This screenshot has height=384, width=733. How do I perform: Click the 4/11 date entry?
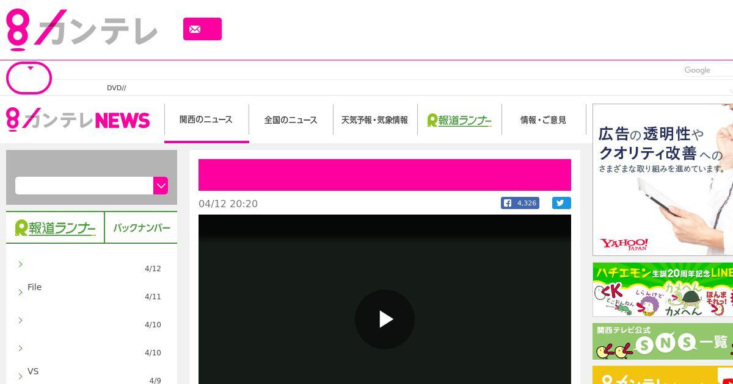tap(153, 297)
